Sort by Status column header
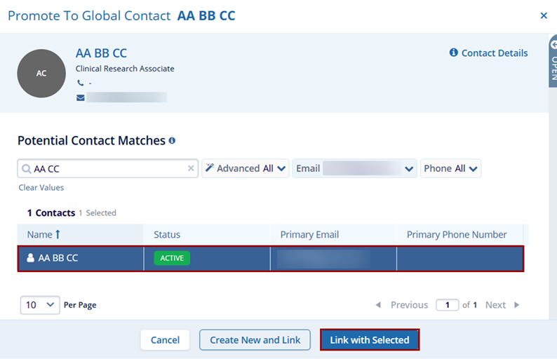The image size is (557, 359). tap(167, 235)
